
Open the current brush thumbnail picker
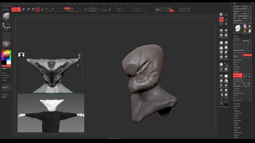(6, 17)
